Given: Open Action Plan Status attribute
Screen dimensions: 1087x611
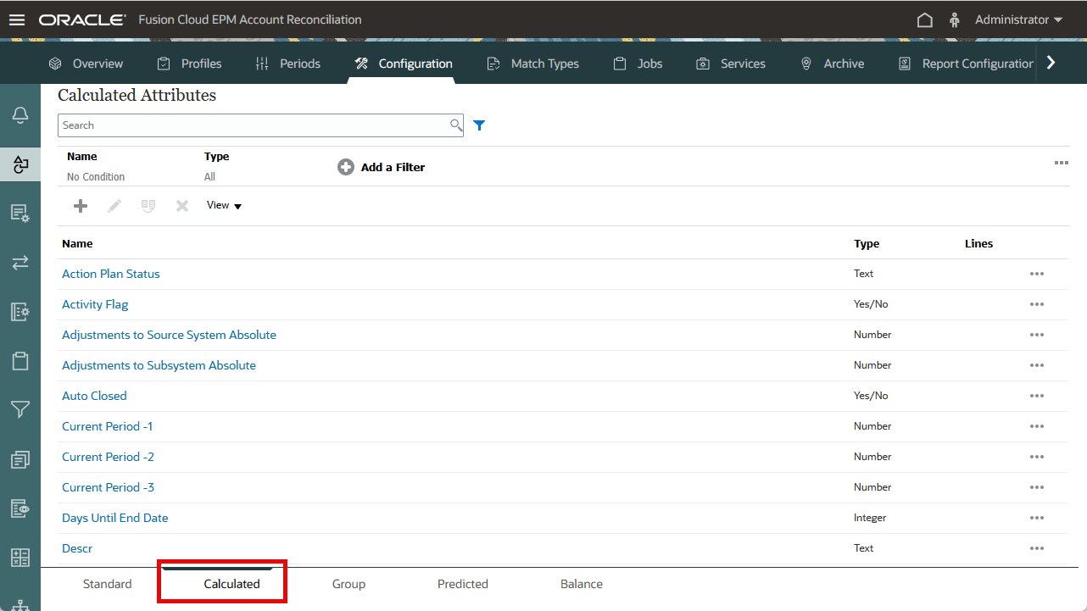Looking at the screenshot, I should tap(111, 274).
